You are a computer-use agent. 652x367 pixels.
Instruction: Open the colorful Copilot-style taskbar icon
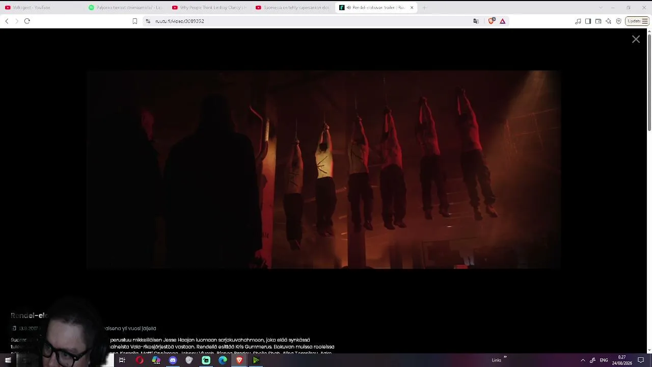pos(156,360)
